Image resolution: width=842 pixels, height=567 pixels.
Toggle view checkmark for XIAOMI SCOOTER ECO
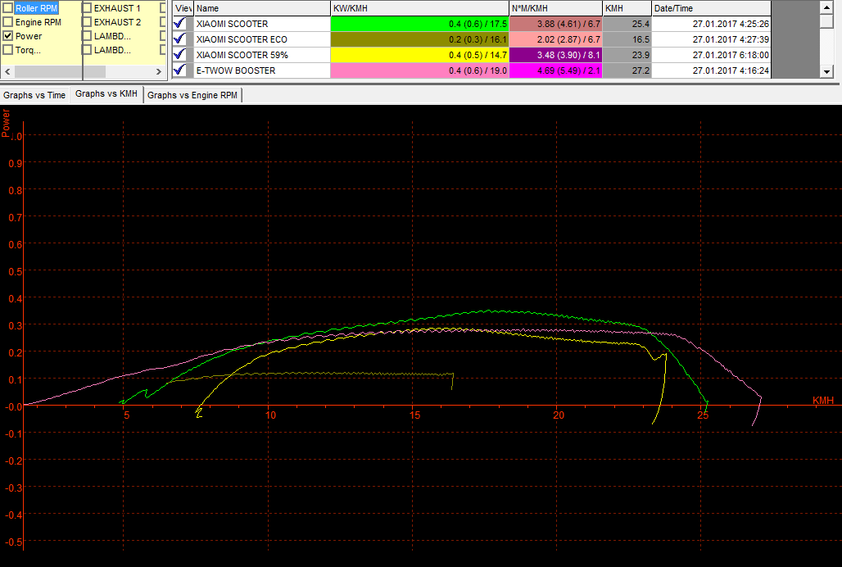point(180,39)
